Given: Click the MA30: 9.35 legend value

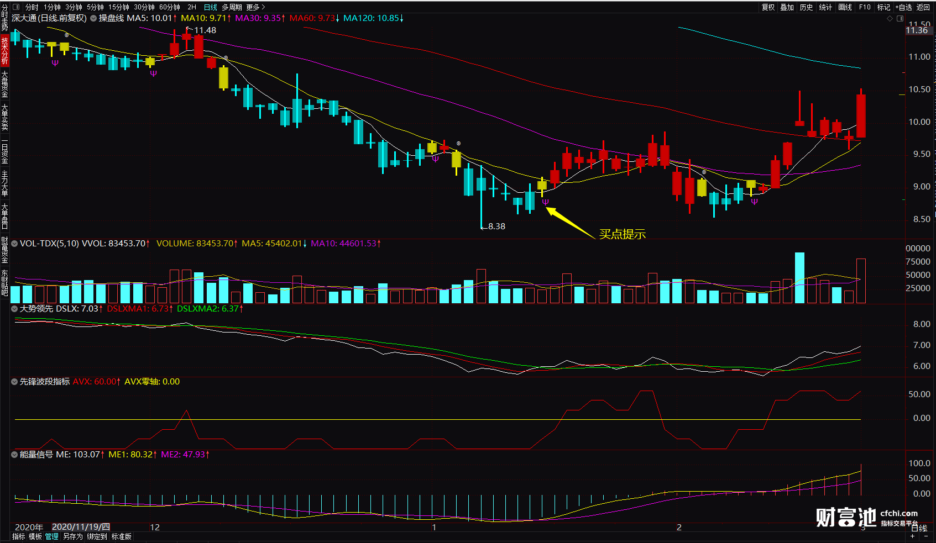Looking at the screenshot, I should (260, 18).
